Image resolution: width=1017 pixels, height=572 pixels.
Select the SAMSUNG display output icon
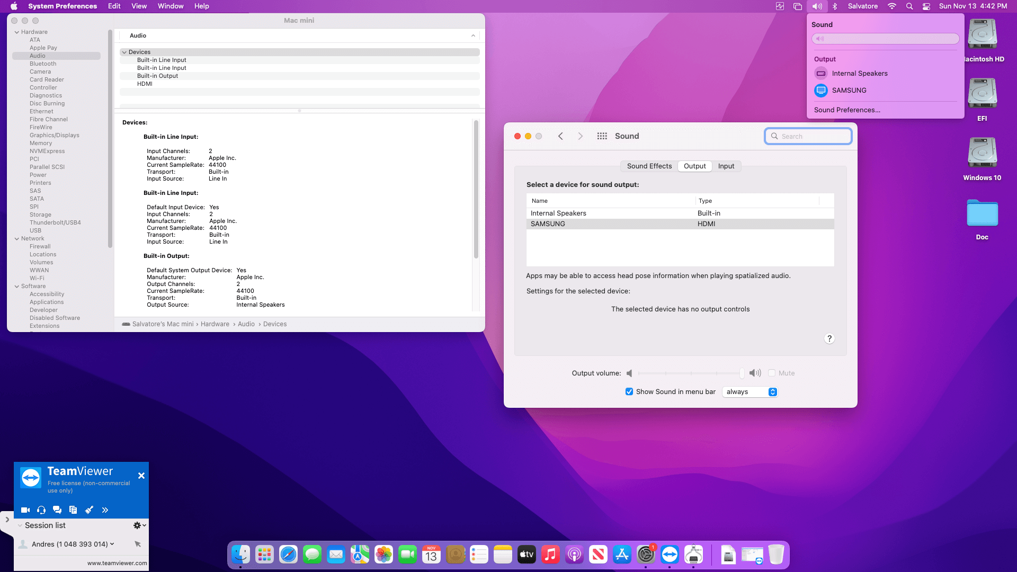coord(820,90)
